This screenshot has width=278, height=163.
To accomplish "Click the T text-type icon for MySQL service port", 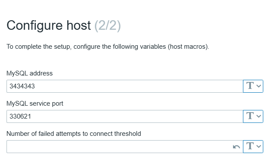I will pos(250,116).
